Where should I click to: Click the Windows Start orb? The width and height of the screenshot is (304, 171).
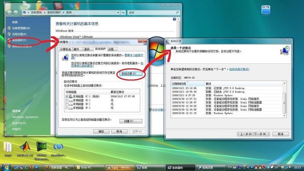pos(6,167)
